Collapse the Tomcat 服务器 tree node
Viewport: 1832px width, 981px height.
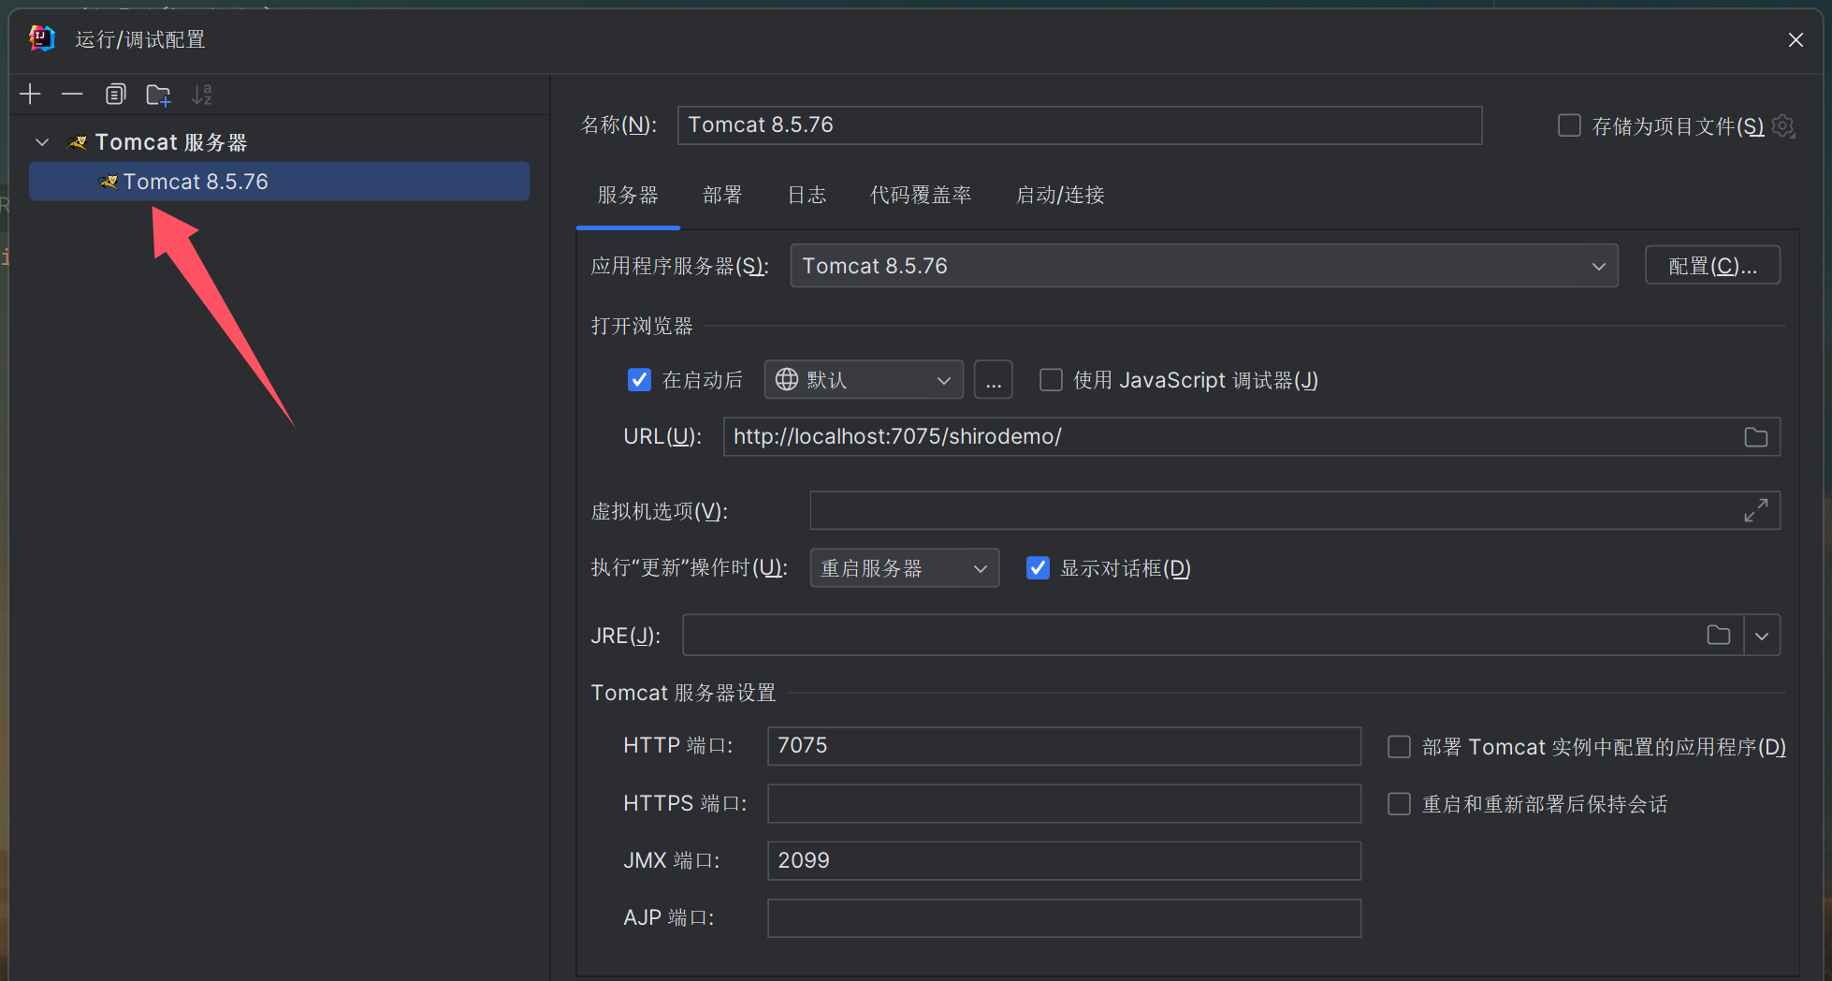pos(42,142)
